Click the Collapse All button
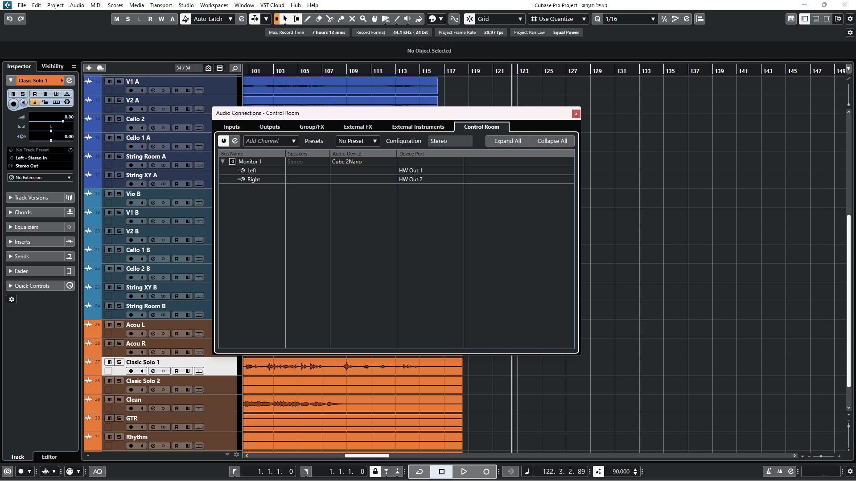856x481 pixels. click(x=552, y=141)
